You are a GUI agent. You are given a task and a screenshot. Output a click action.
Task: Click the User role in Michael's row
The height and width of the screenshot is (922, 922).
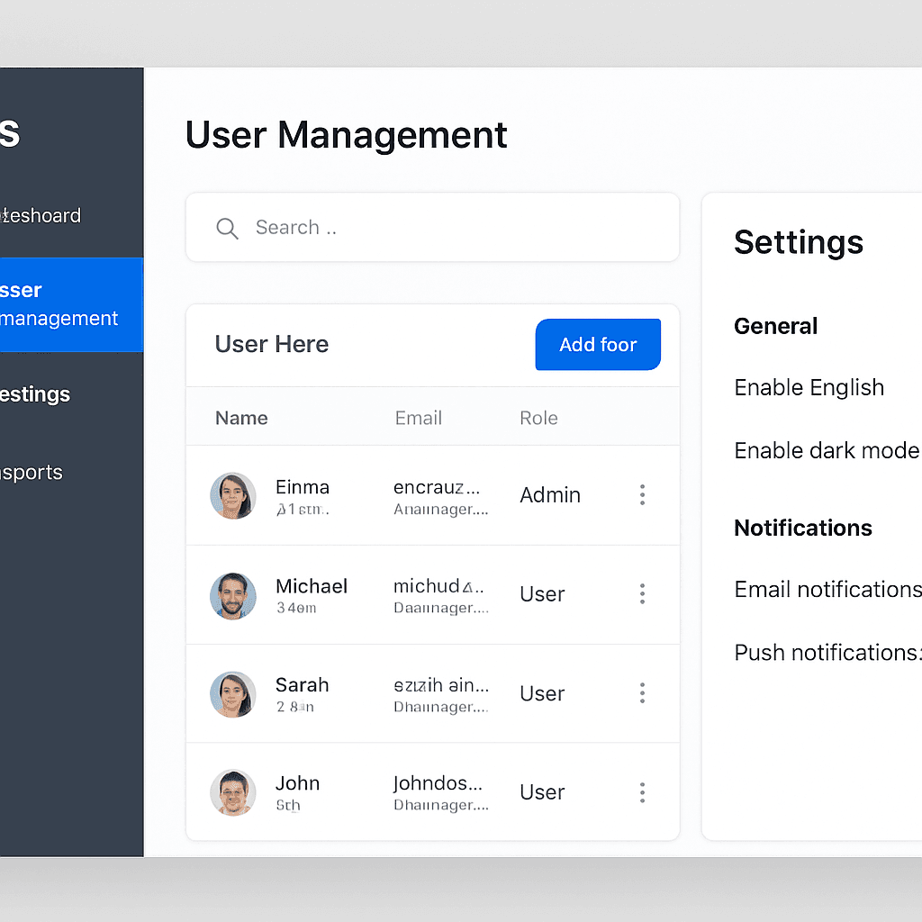541,594
